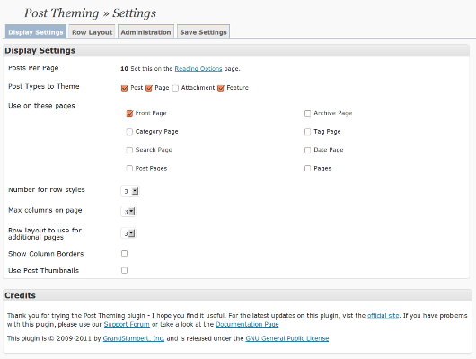Disable the Front Page checkbox
The image size is (476, 359).
click(129, 113)
